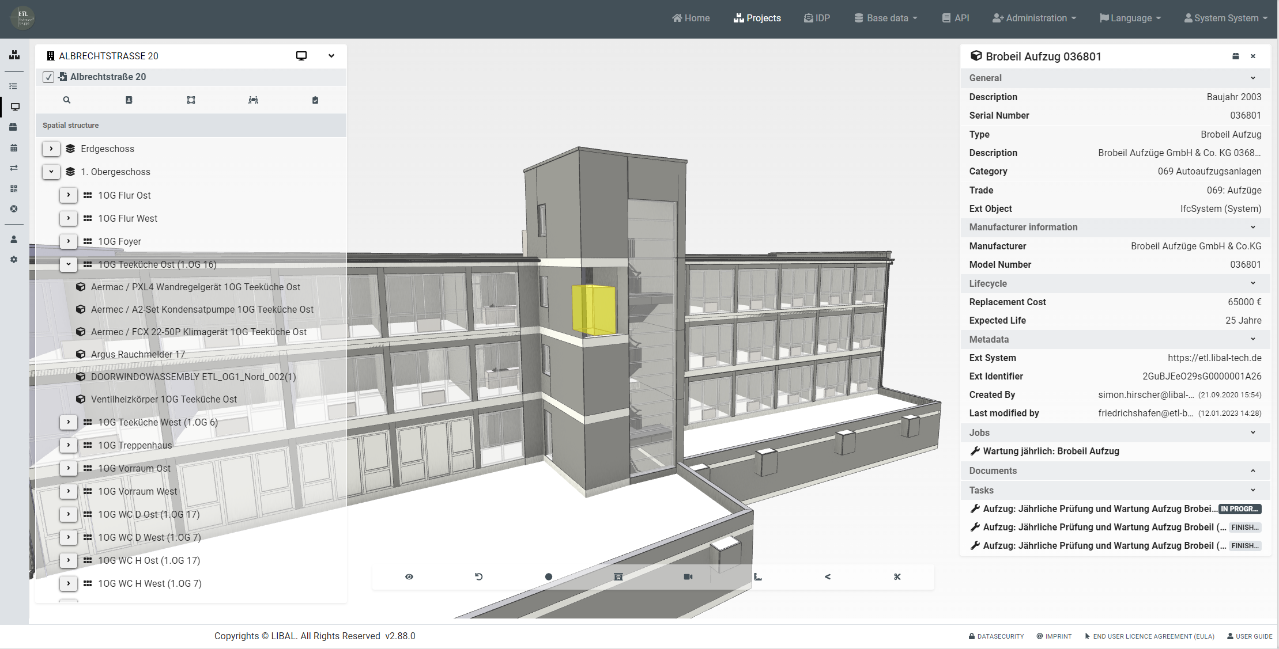Image resolution: width=1279 pixels, height=649 pixels.
Task: Select the bounding box selection icon
Action: click(191, 100)
